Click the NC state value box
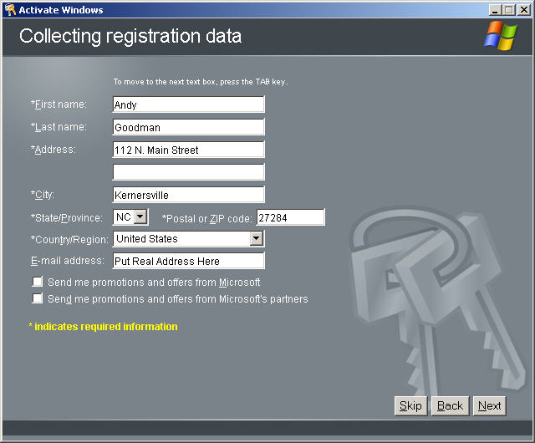535x443 pixels. pos(130,217)
